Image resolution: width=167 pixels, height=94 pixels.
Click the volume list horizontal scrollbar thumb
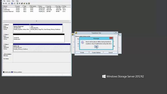click(x=37, y=21)
